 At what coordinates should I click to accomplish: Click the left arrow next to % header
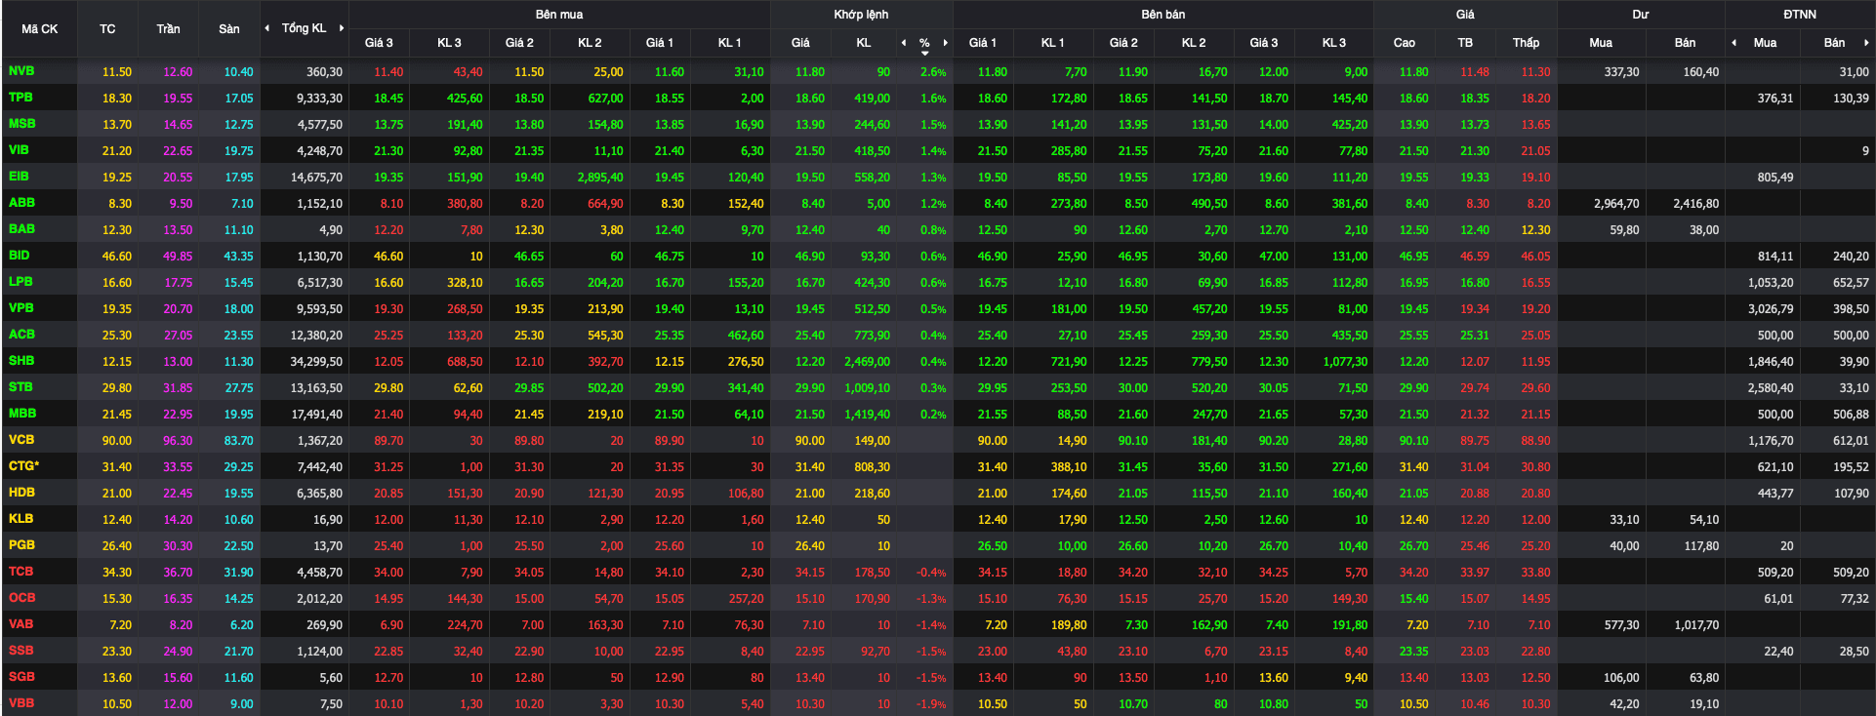904,43
